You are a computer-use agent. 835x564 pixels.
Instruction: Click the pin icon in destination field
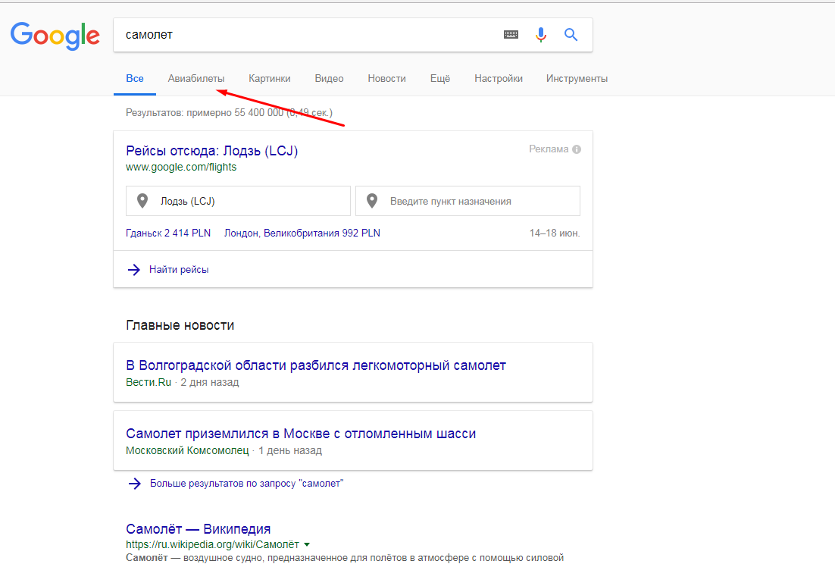pos(372,201)
